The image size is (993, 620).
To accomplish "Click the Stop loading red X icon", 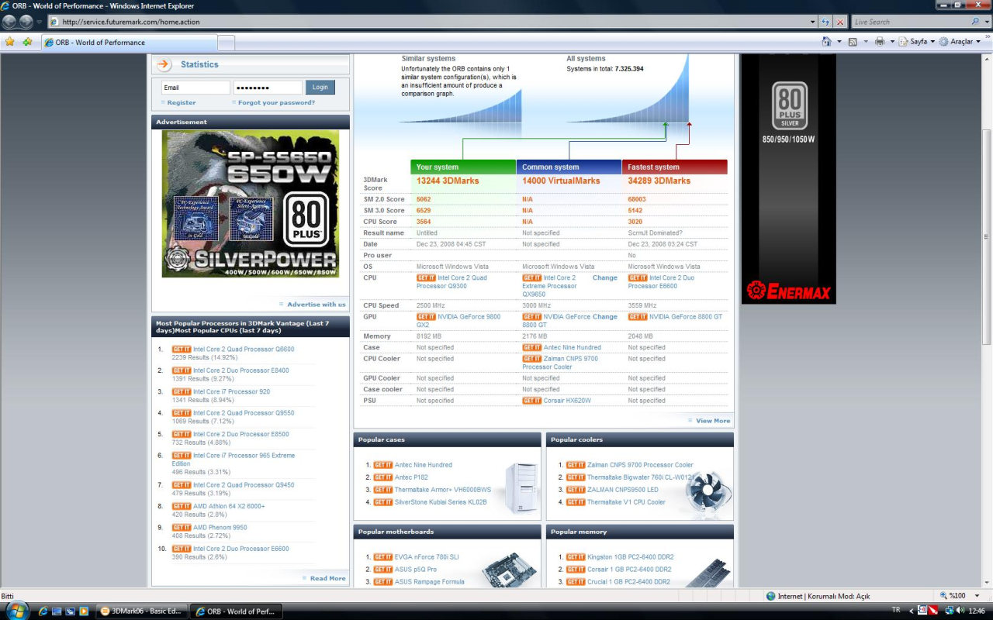I will [839, 22].
